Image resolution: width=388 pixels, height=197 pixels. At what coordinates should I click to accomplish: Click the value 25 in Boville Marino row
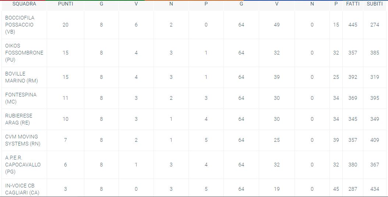[x=336, y=77]
